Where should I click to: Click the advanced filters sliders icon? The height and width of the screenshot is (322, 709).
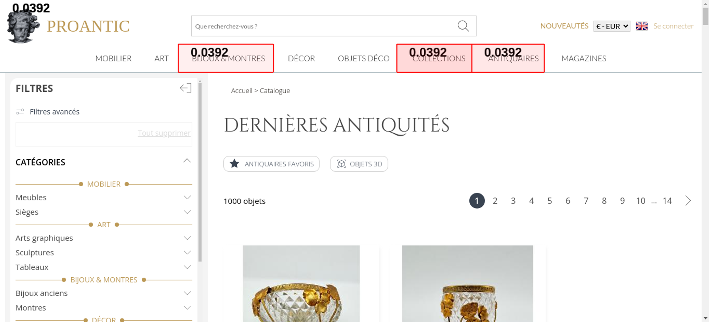click(x=20, y=112)
